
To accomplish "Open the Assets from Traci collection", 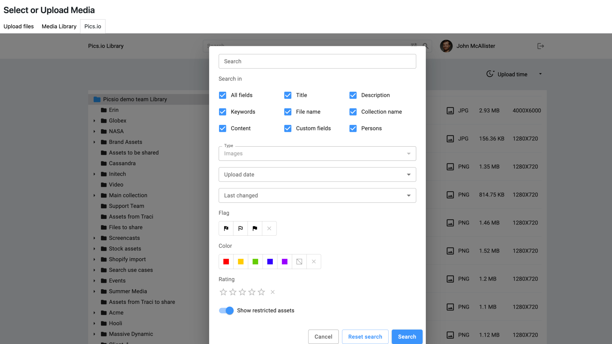I will (131, 217).
